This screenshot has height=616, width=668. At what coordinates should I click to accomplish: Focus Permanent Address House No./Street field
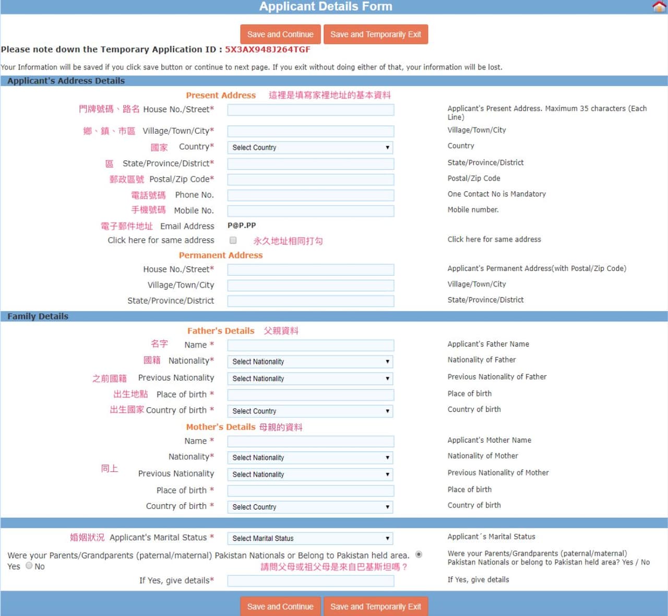pos(311,269)
